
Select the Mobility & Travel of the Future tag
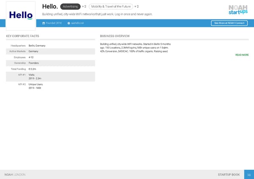tap(111, 7)
